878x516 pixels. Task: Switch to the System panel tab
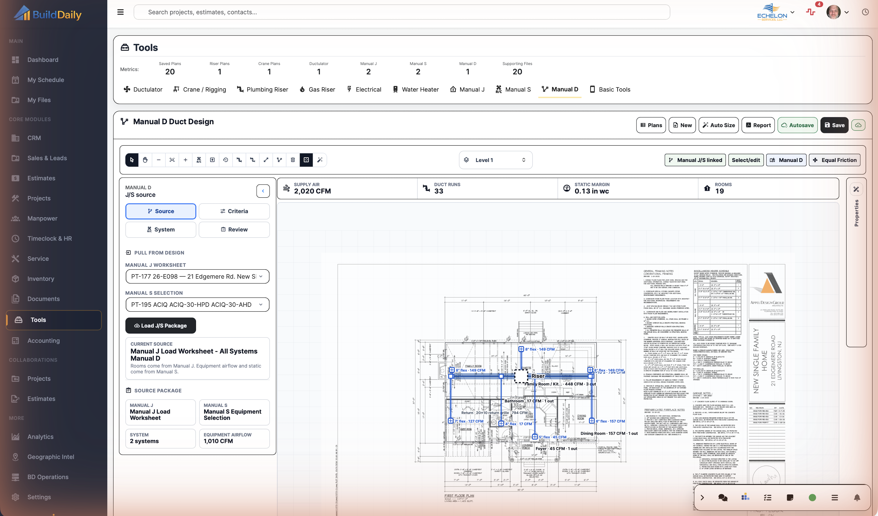(x=161, y=230)
